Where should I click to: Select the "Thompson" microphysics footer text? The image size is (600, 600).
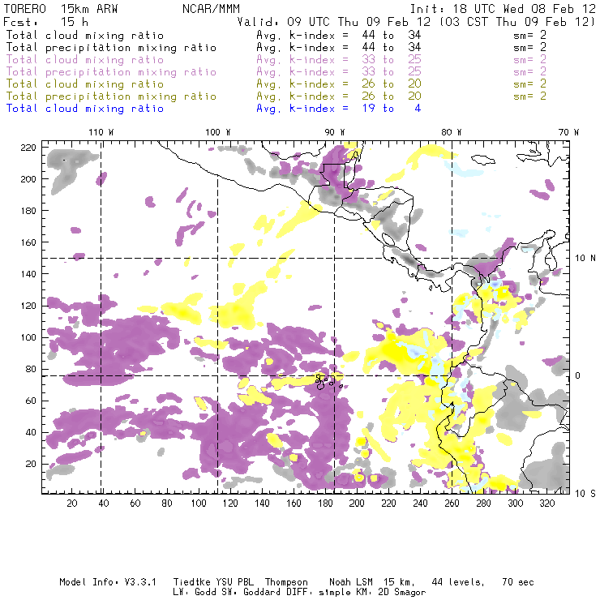click(286, 582)
